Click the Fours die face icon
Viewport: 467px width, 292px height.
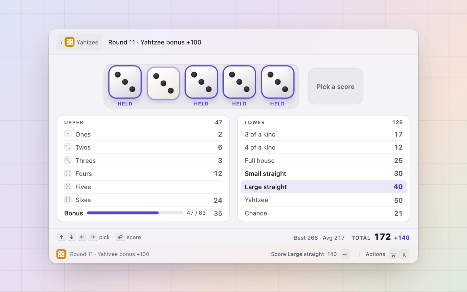tap(68, 174)
